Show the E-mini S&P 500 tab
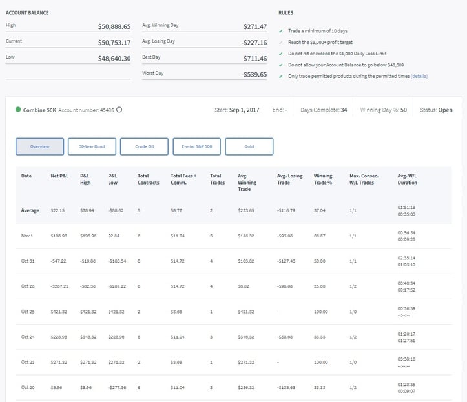The width and height of the screenshot is (467, 402). coord(197,146)
